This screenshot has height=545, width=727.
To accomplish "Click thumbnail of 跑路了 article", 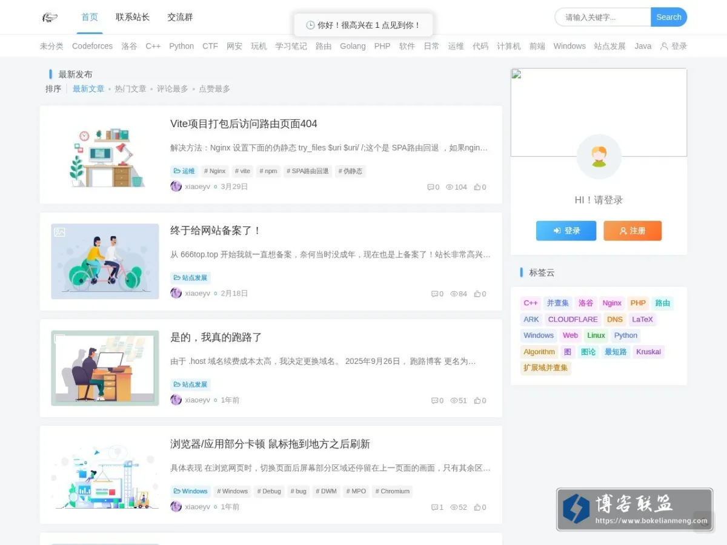I will pyautogui.click(x=105, y=368).
